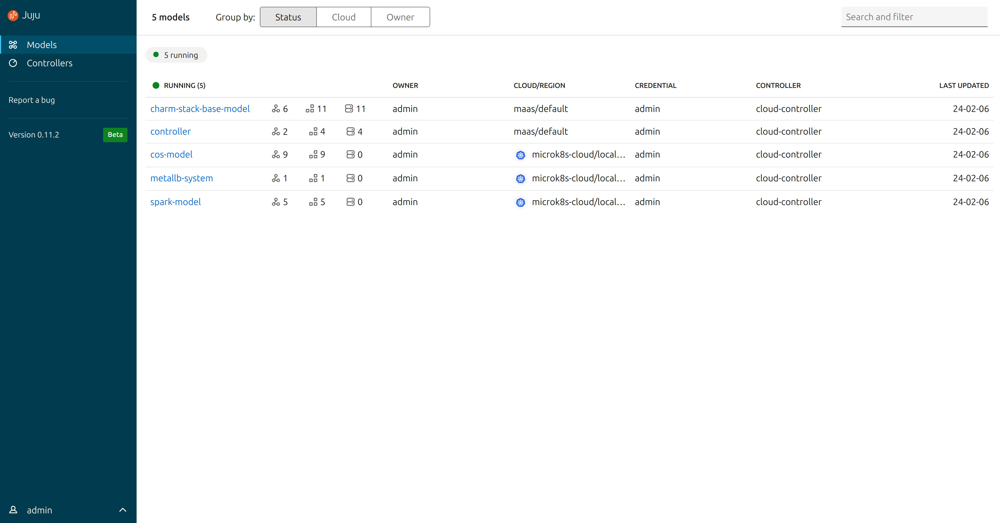Click the CLOUD/REGION column header

pos(539,85)
